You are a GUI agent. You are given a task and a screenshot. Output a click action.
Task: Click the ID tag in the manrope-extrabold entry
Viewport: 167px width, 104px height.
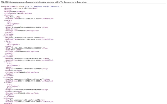[x=9, y=64]
